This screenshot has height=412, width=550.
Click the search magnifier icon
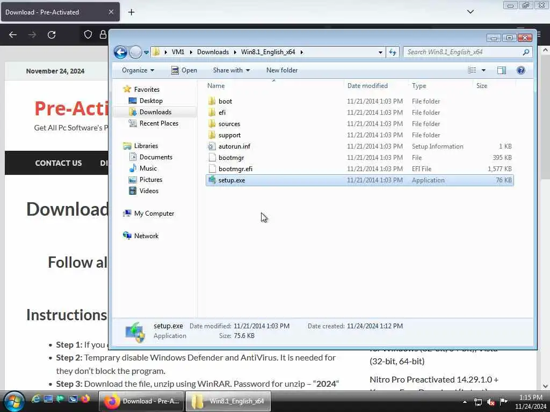pos(526,52)
